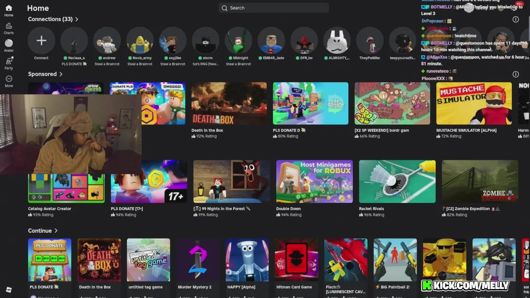Click Hitman Card Game title
The height and width of the screenshot is (298, 530).
tap(294, 287)
